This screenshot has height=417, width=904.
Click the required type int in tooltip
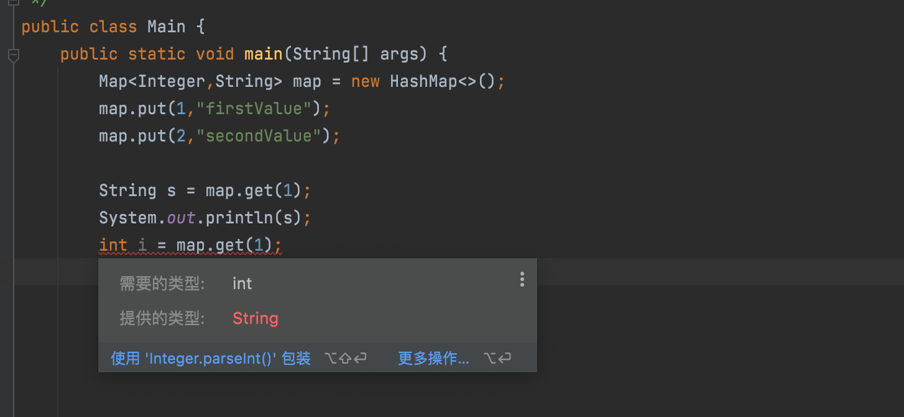pos(242,284)
